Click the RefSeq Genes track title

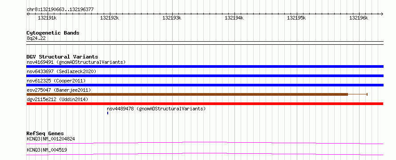45,133
